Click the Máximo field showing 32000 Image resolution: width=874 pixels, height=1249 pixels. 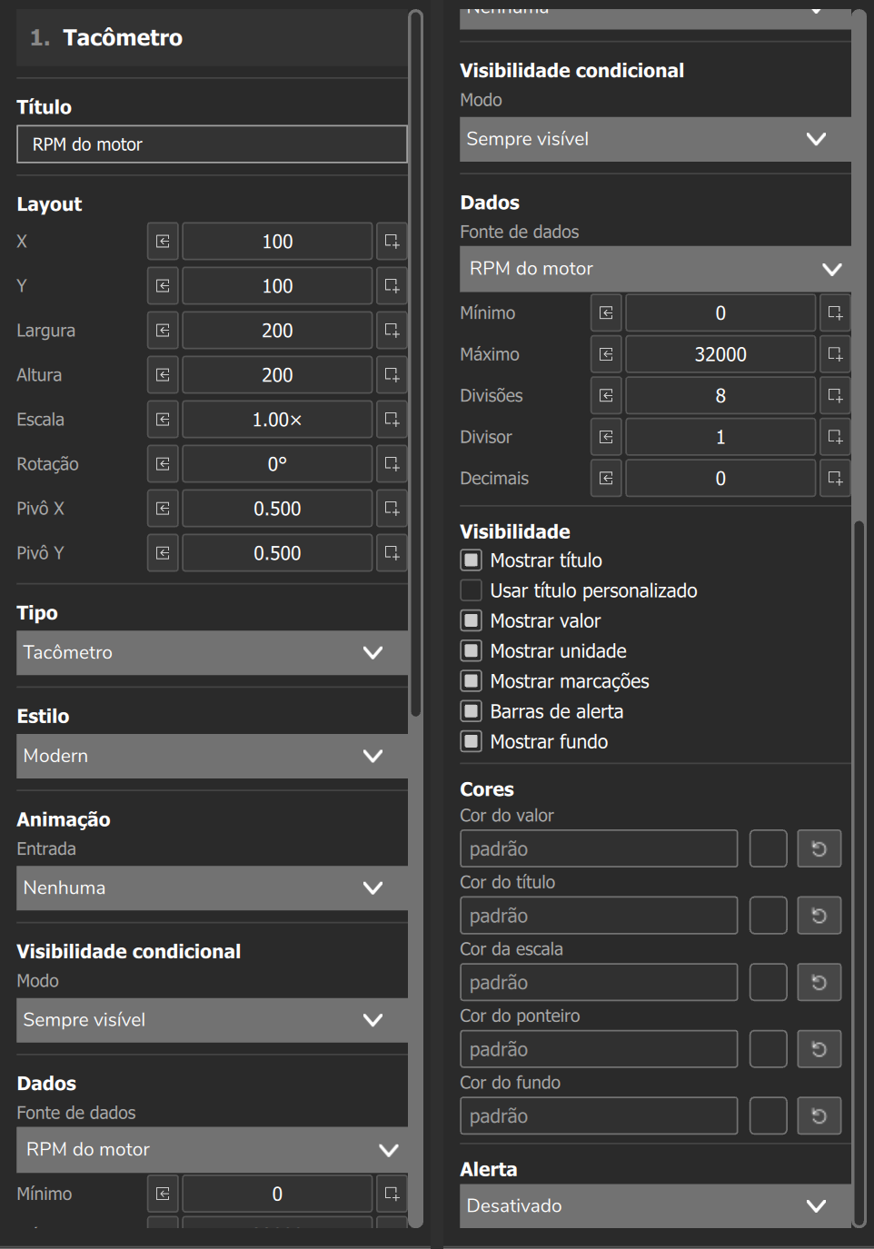[x=720, y=354]
